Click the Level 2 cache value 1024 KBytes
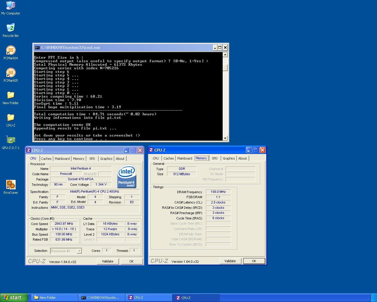Viewport: 377px width, 302px height. click(110, 234)
